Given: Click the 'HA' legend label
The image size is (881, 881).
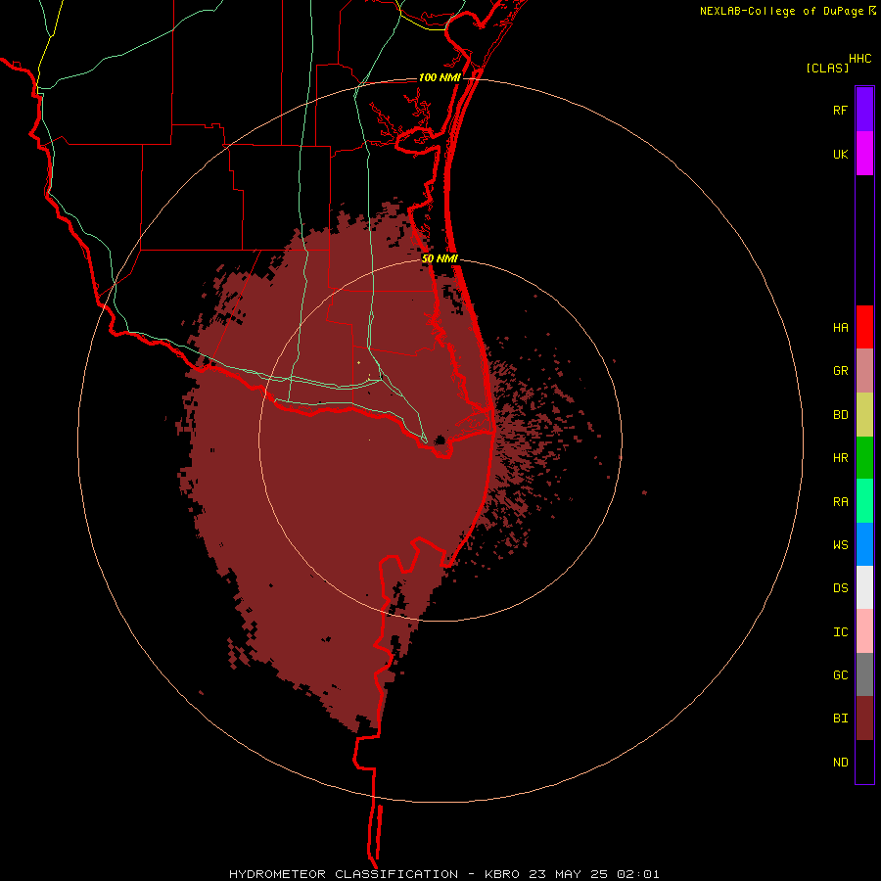Looking at the screenshot, I should pos(840,327).
